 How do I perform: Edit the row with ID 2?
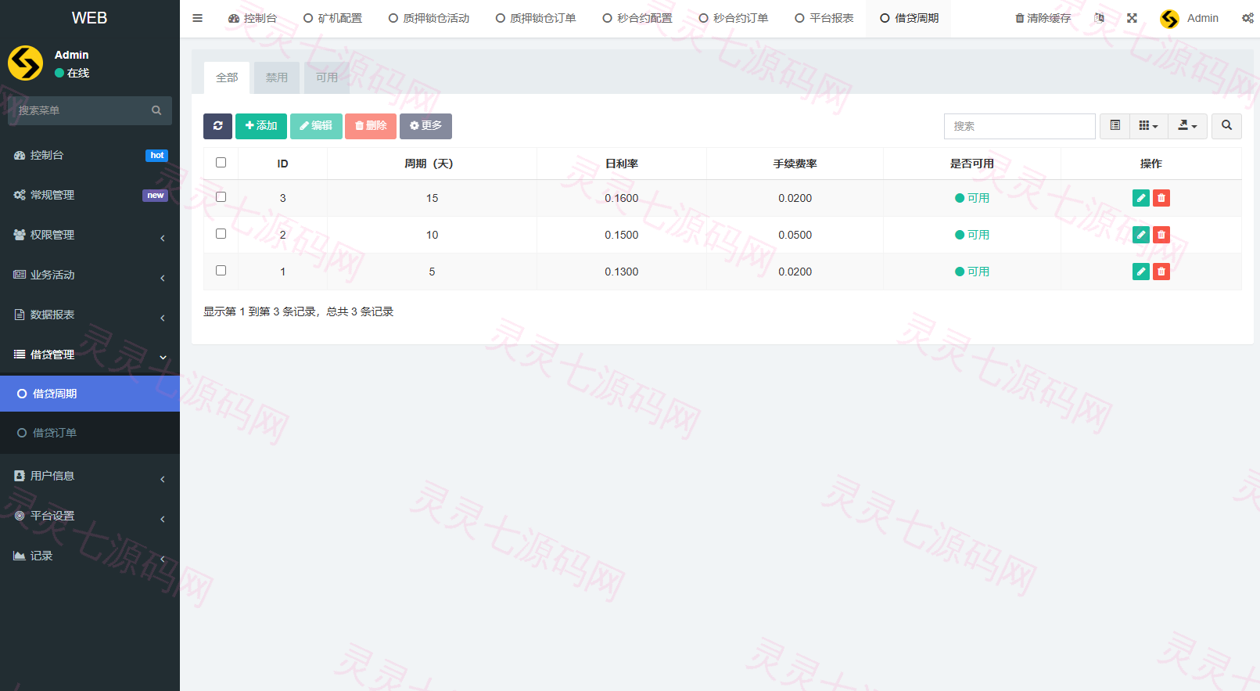[x=1141, y=235]
